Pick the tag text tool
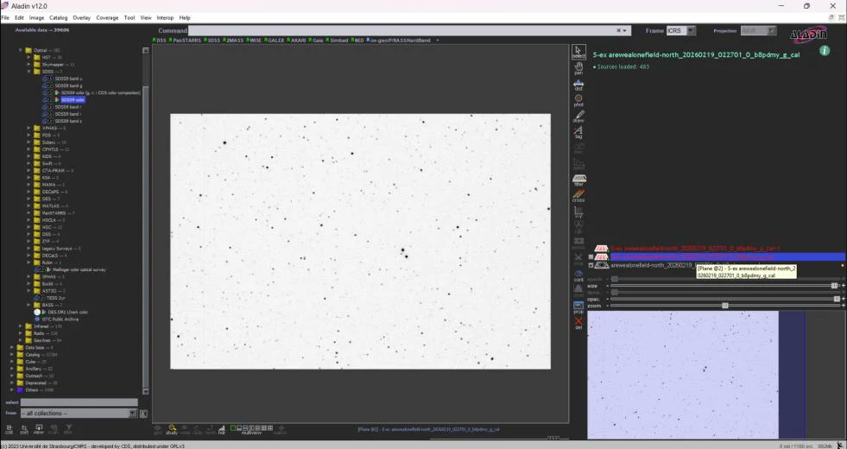 (578, 132)
